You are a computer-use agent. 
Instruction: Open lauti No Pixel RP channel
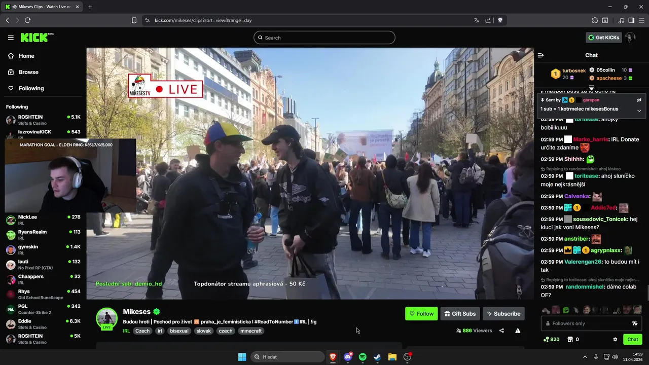tap(43, 264)
